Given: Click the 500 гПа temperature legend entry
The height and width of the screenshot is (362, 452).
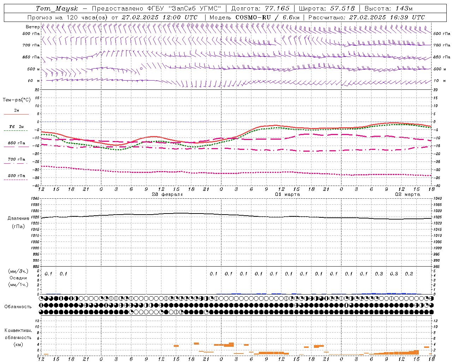Looking at the screenshot, I should pyautogui.click(x=17, y=176).
